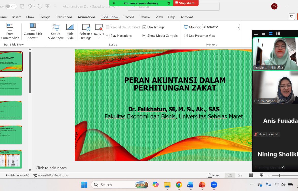This screenshot has height=191, width=298.
Task: Select the second slide thumbnail
Action: coord(11,86)
